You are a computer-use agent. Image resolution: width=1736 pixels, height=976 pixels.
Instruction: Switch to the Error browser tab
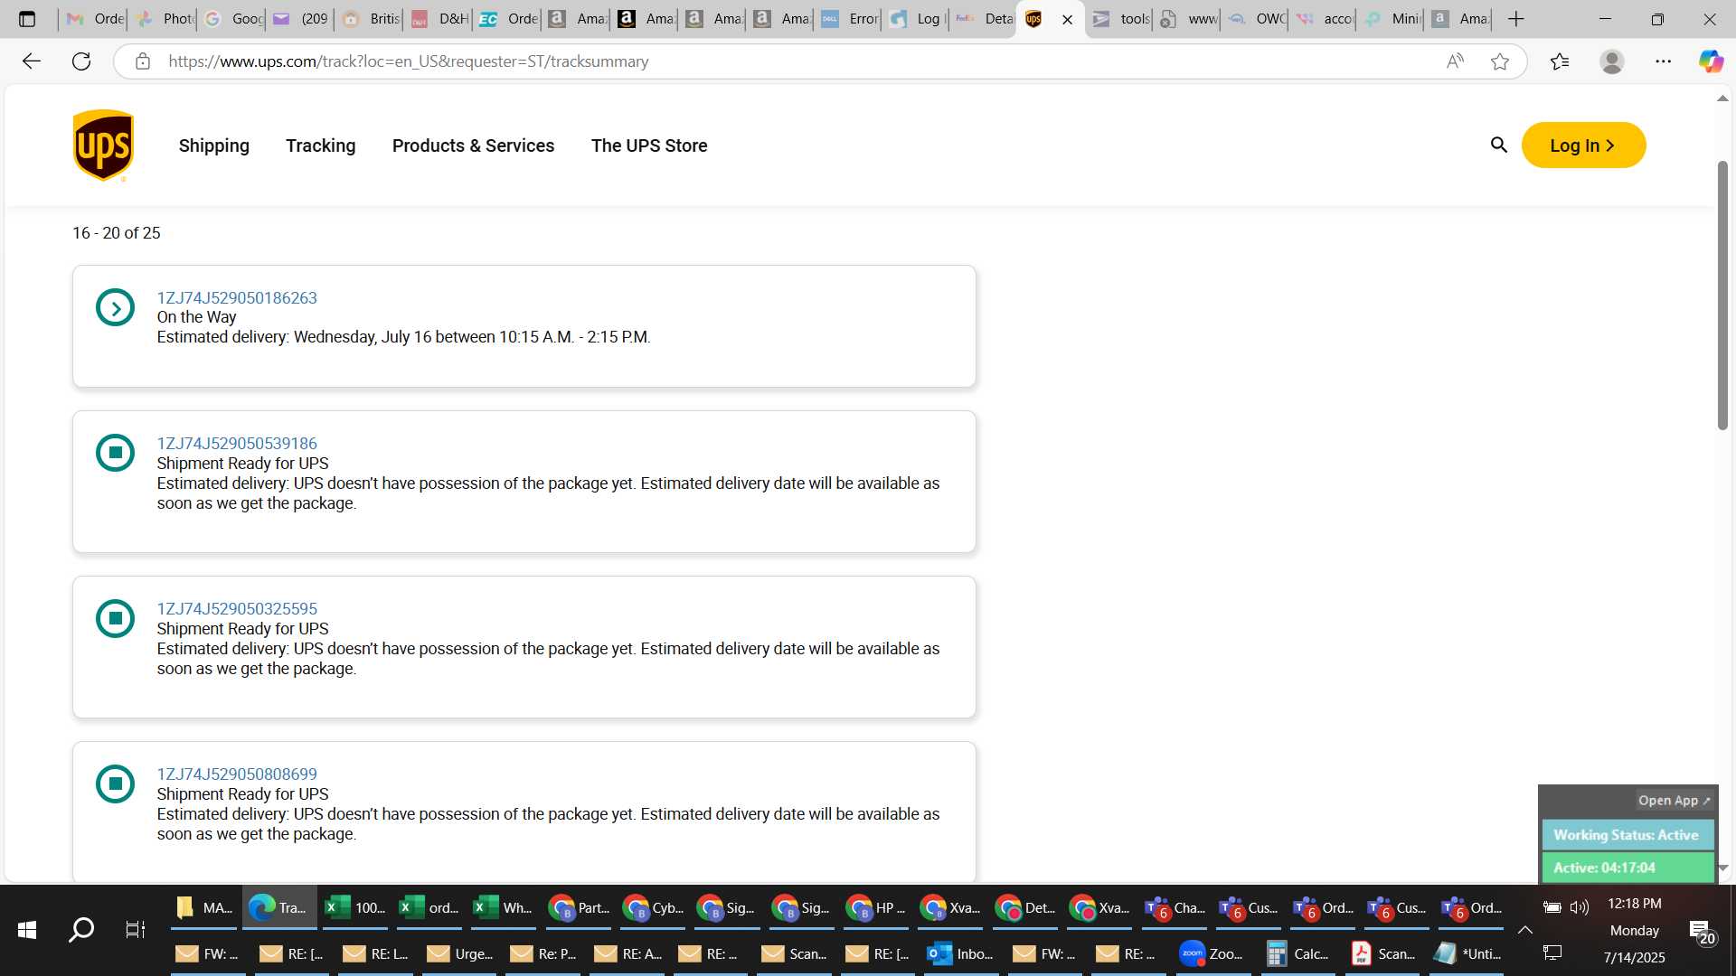coord(849,19)
